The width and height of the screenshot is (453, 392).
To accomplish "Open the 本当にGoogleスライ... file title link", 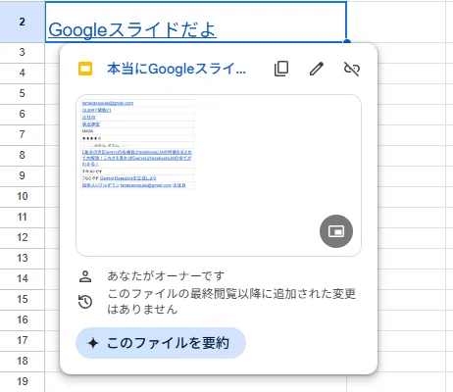I will pyautogui.click(x=176, y=69).
